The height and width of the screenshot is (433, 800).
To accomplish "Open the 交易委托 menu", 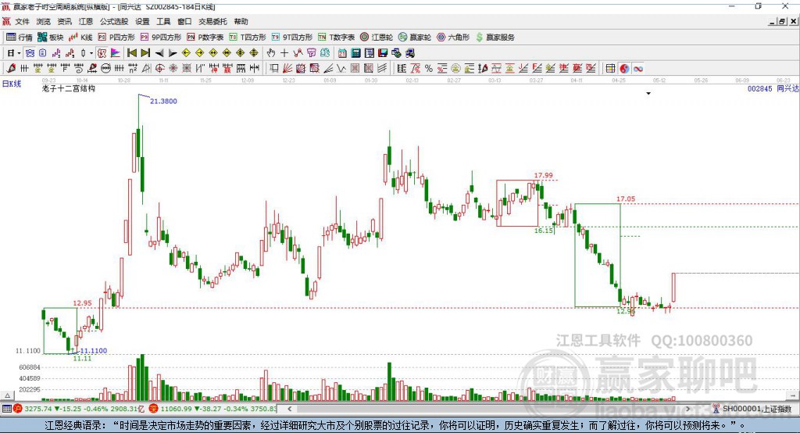I will point(212,21).
